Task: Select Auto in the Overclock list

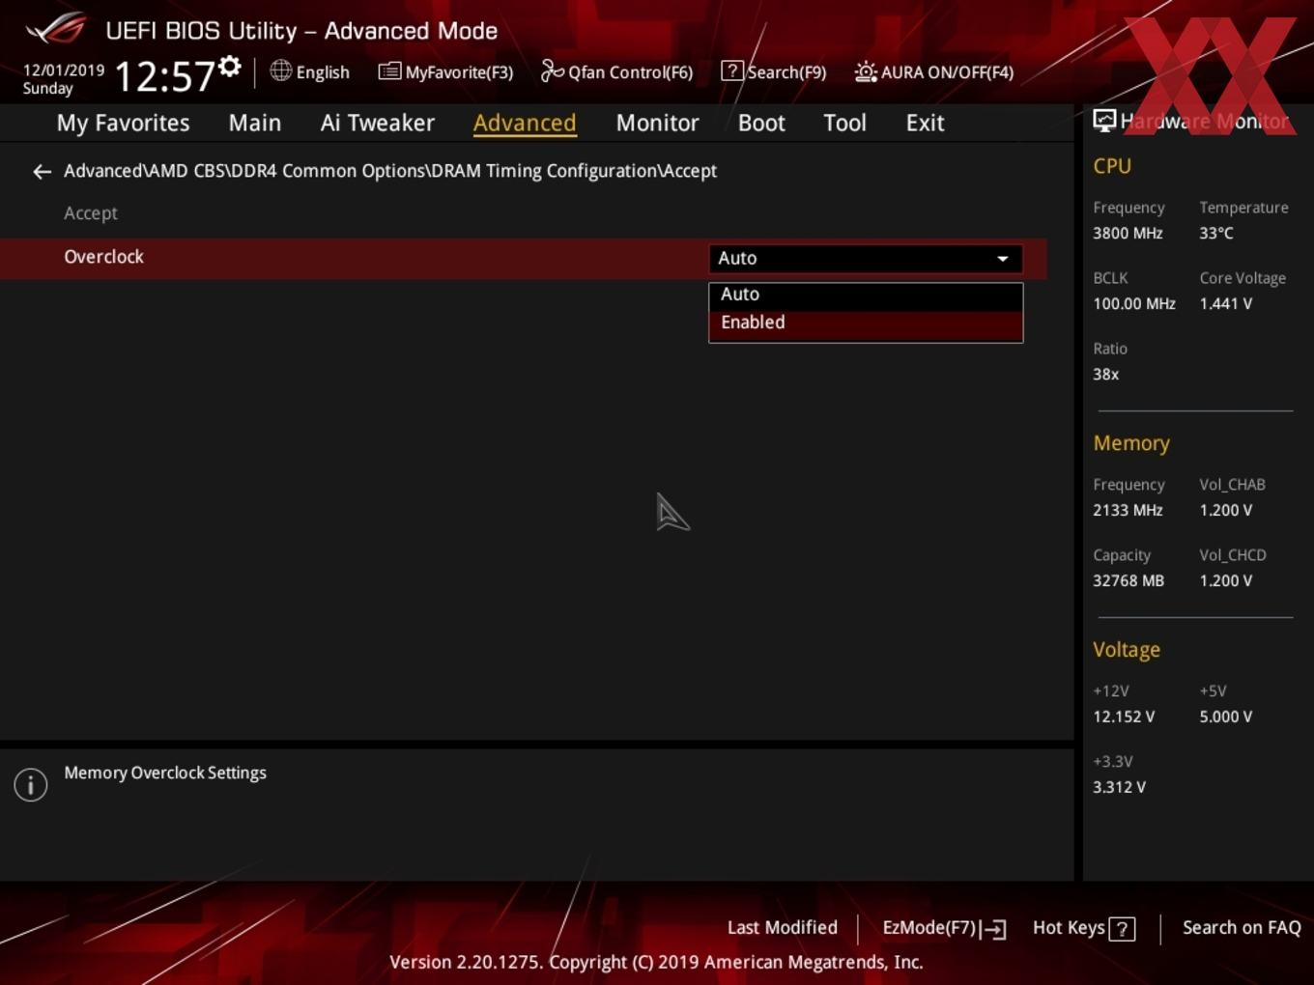Action: [x=866, y=295]
